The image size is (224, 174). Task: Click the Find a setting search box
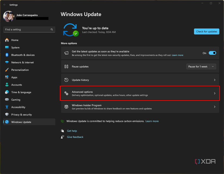click(x=29, y=29)
